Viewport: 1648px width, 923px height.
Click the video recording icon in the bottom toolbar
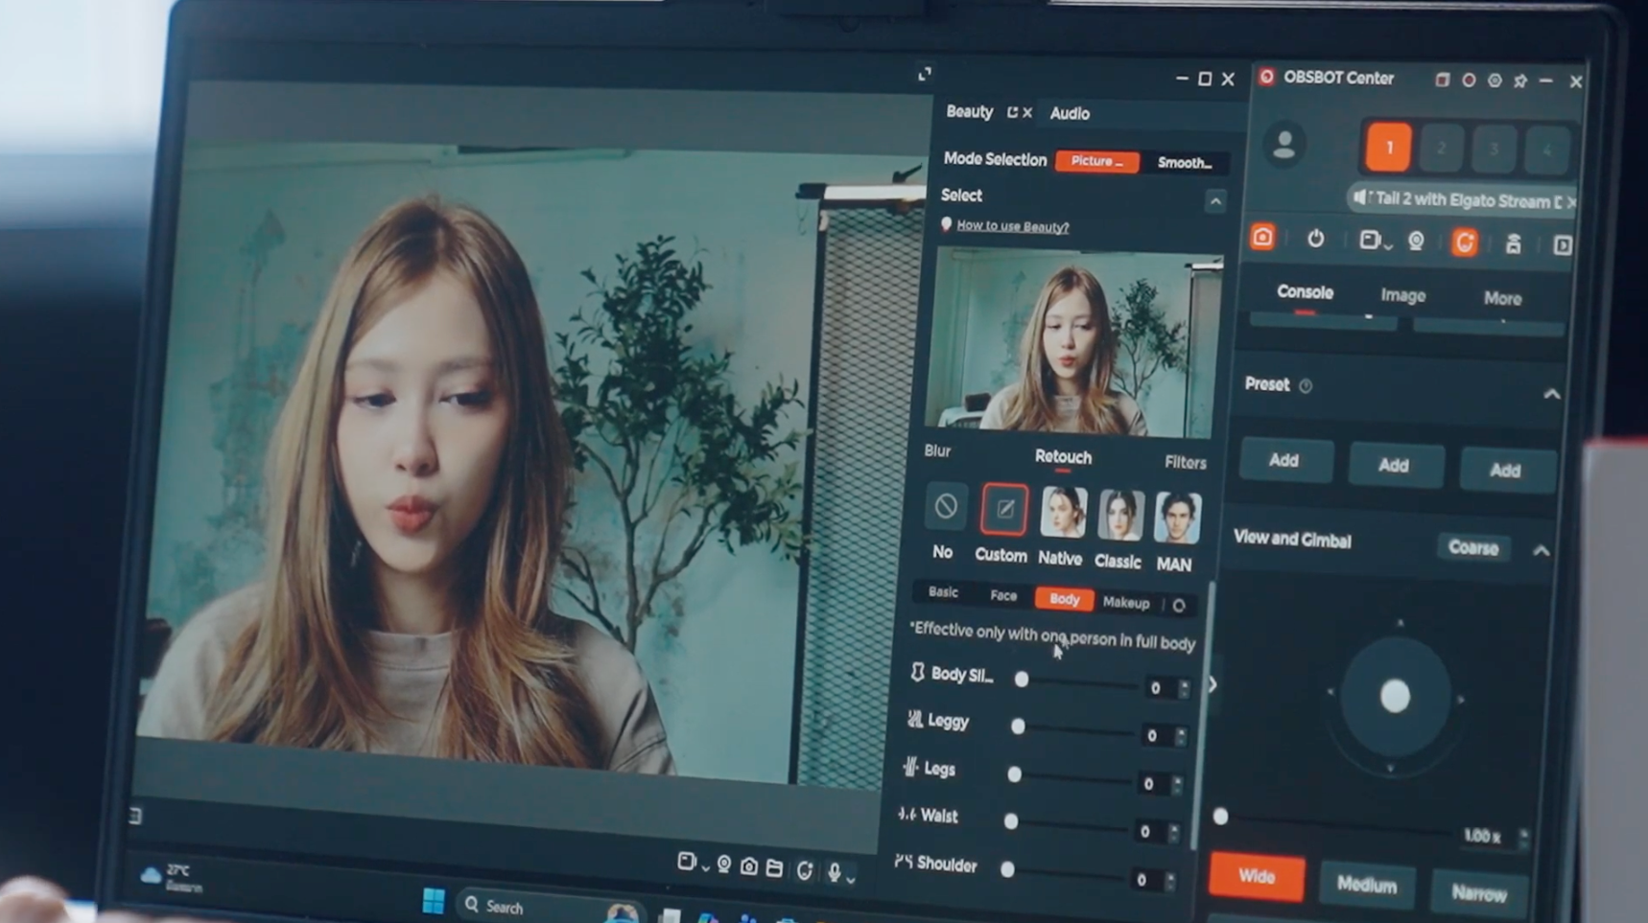click(686, 863)
